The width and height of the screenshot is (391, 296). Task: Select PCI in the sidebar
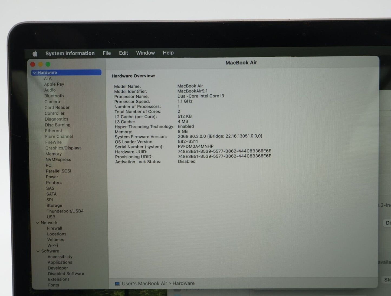(x=49, y=165)
